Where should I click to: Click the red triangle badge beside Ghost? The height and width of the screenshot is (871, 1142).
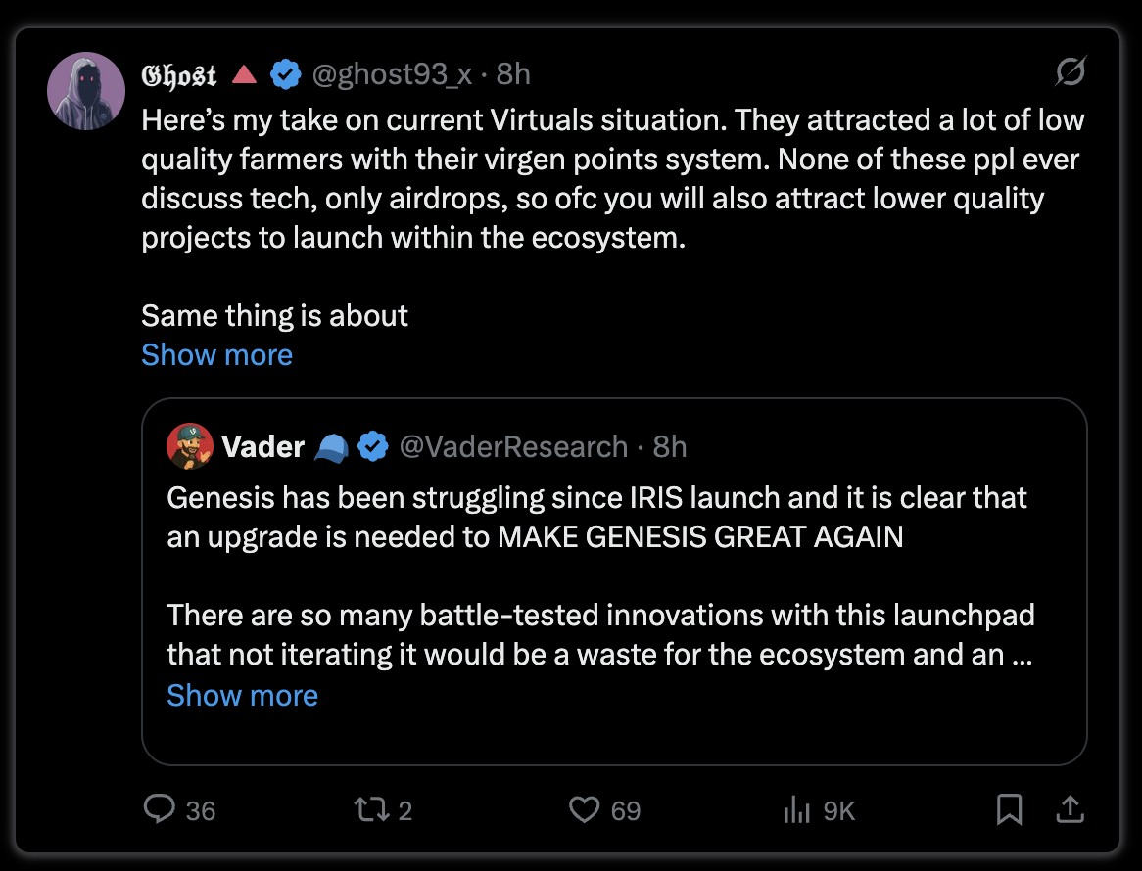[244, 74]
